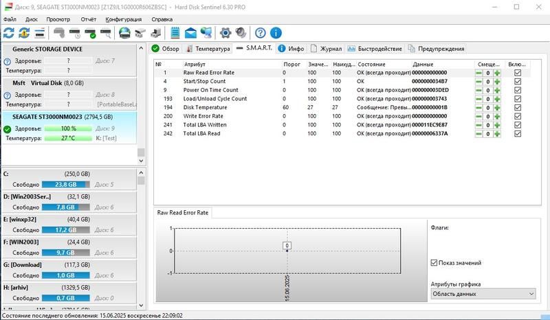Image resolution: width=550 pixels, height=320 pixels.
Task: Click the envelope e-mail toolbar icon
Action: pyautogui.click(x=190, y=33)
